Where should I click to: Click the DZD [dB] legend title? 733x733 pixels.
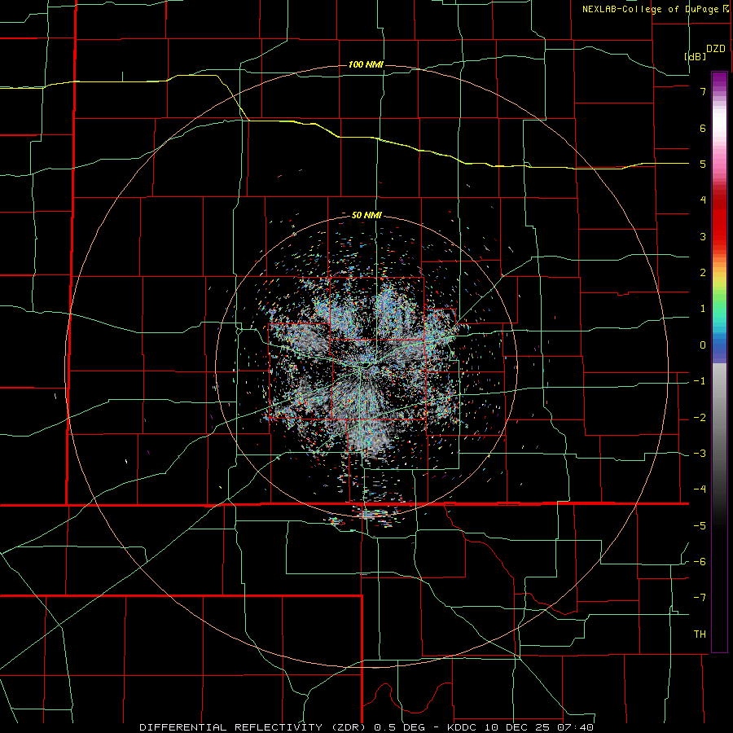tap(704, 52)
